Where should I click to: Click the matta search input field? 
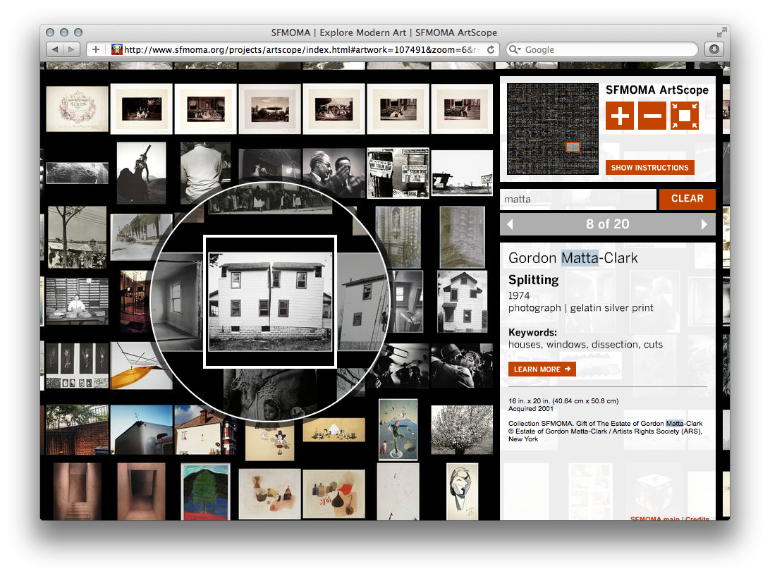pos(578,199)
